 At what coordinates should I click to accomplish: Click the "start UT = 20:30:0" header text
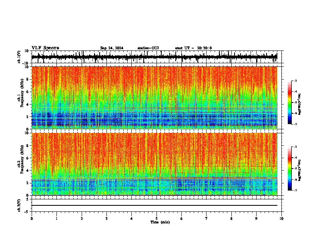[x=193, y=48]
